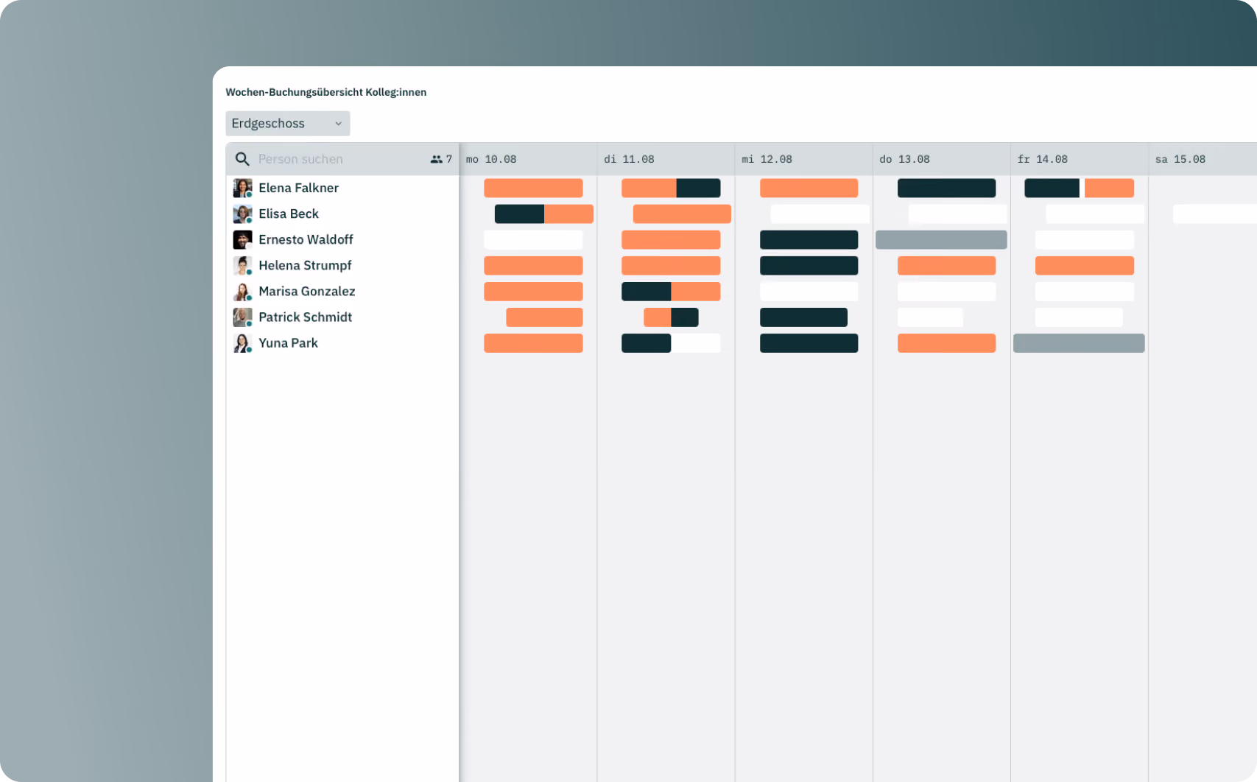Image resolution: width=1257 pixels, height=782 pixels.
Task: Click the name Ernesto Waldoff
Action: click(306, 239)
